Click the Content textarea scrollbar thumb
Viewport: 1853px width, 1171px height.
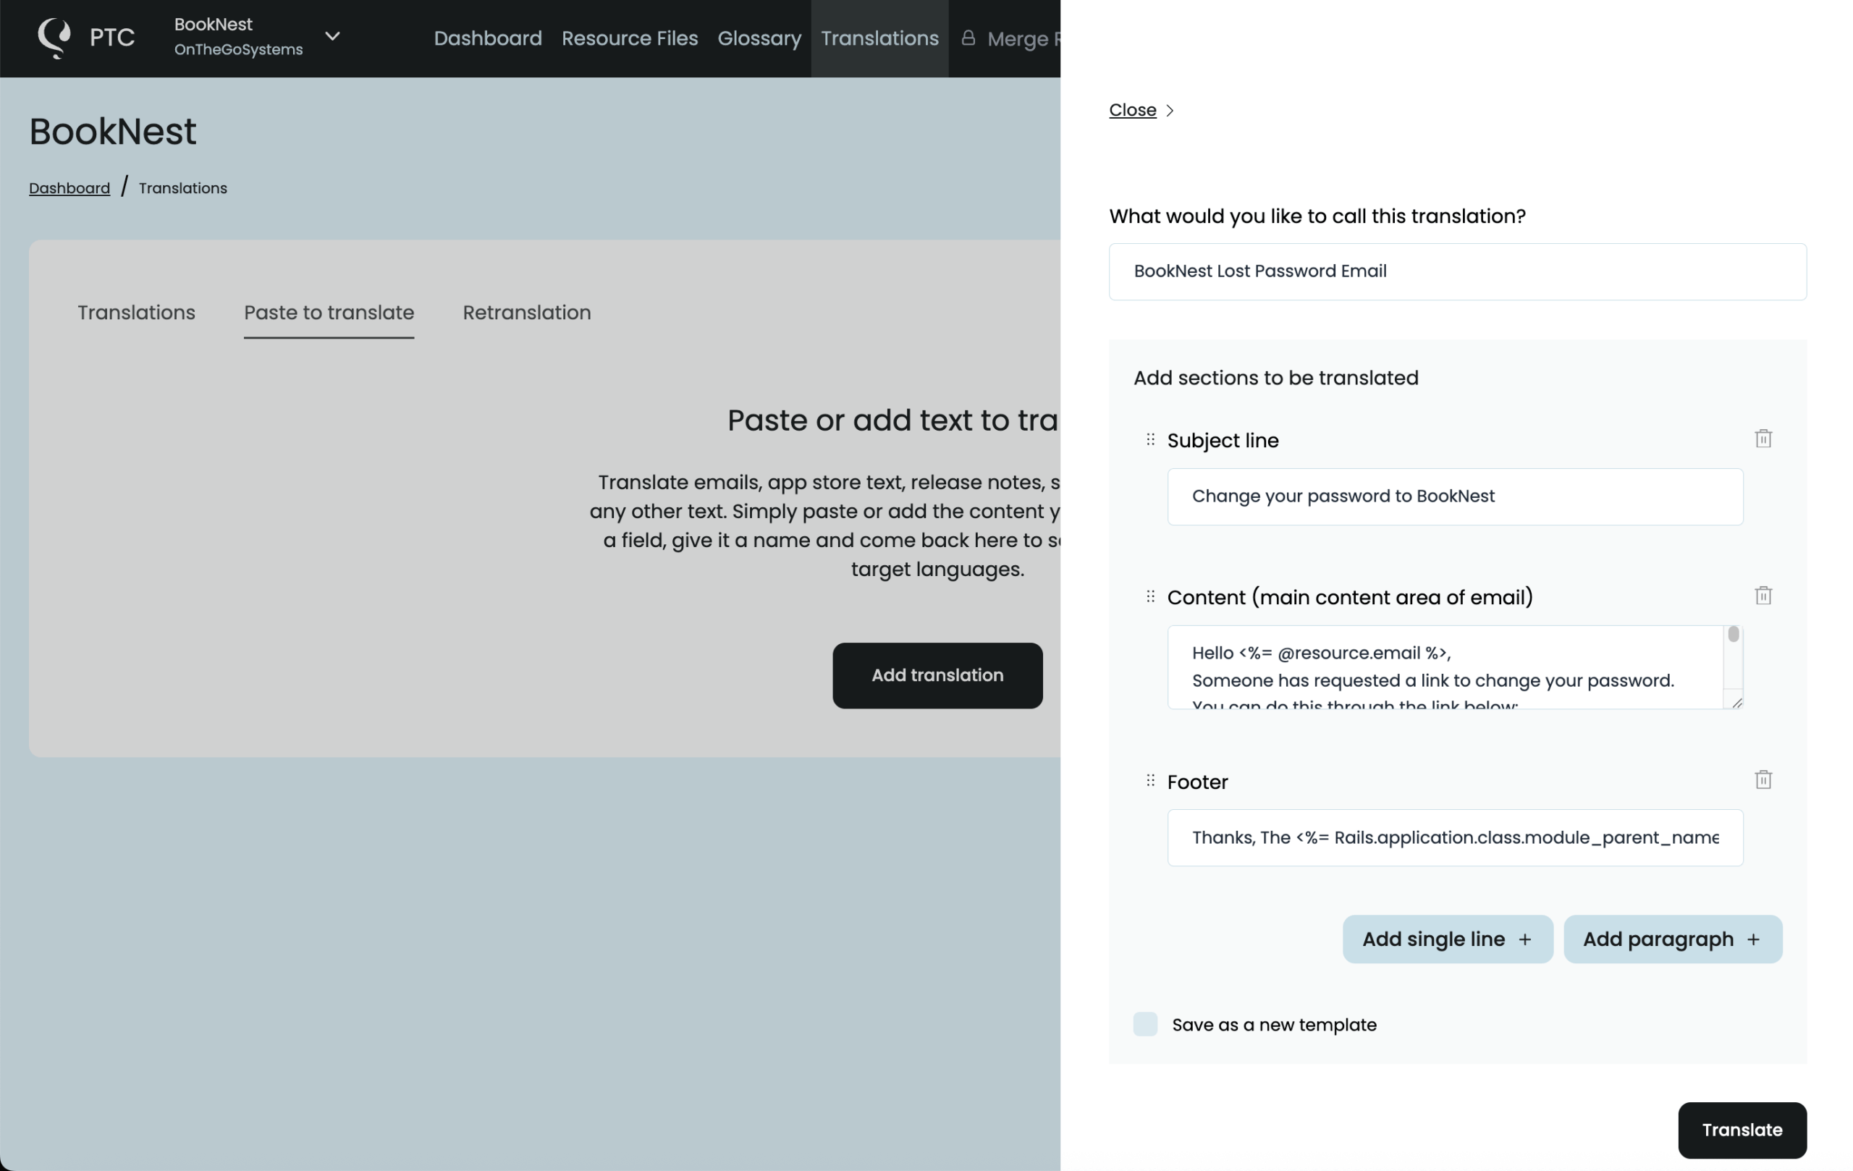(x=1733, y=634)
